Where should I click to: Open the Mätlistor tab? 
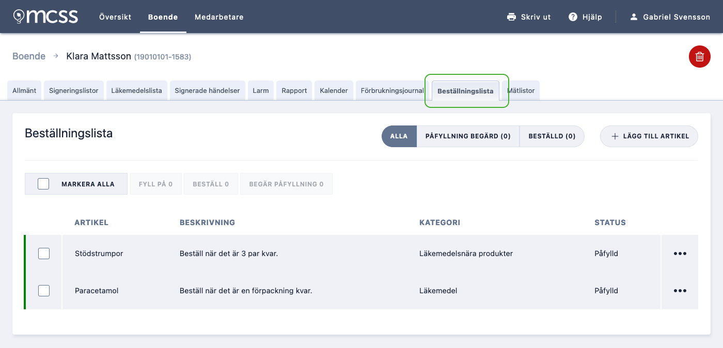[x=521, y=90]
